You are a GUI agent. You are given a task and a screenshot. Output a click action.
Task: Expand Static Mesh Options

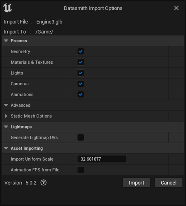pos(6,116)
